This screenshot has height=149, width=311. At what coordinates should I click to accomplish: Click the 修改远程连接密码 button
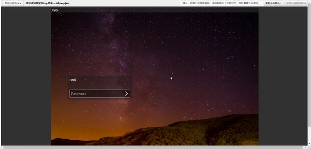[x=296, y=3]
